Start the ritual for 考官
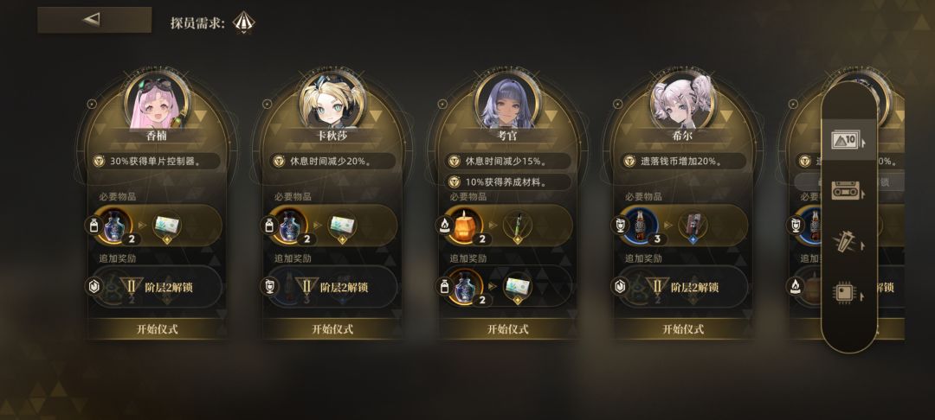 (507, 329)
